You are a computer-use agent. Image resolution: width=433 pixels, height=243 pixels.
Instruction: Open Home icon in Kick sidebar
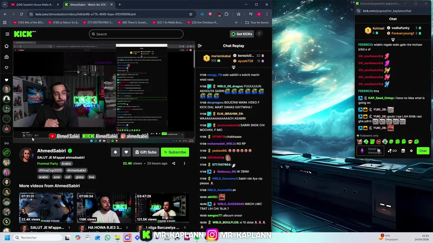pos(6,46)
